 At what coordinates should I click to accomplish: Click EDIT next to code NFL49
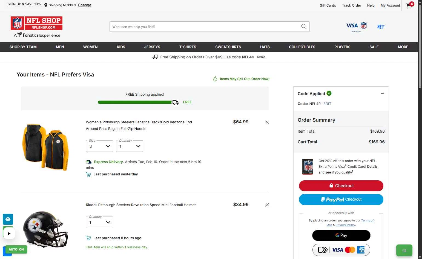(x=327, y=104)
